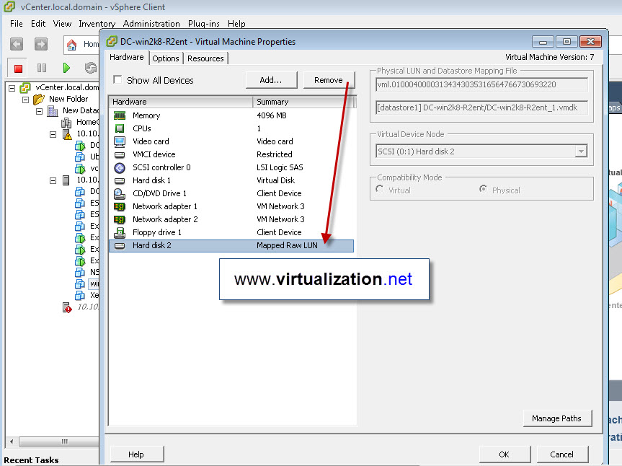Click the scroll left arrow of inventory tree
This screenshot has width=622, height=466.
(x=12, y=441)
